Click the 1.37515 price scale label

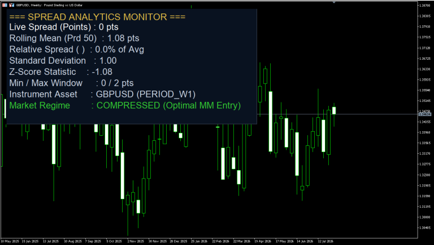coord(425,37)
